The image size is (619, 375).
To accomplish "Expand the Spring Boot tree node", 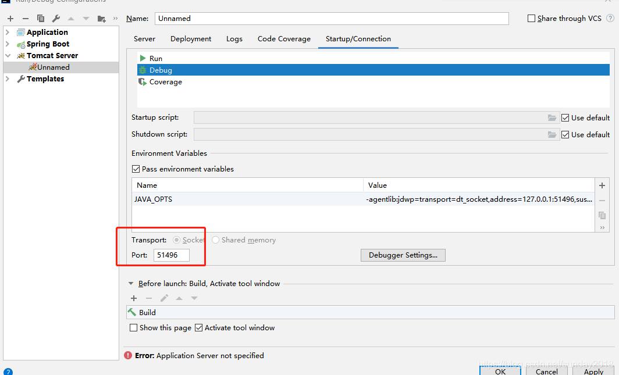I will [8, 44].
